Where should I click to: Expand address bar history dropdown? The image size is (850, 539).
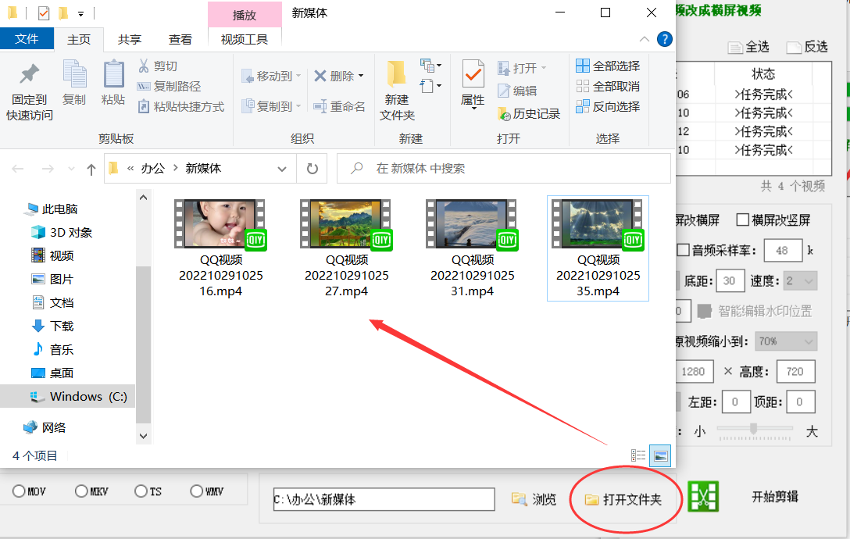coord(282,169)
